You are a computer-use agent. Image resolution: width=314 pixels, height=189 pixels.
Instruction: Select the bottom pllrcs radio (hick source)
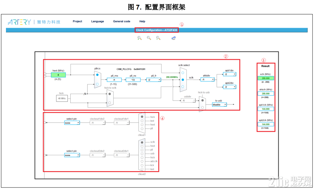click(x=97, y=84)
